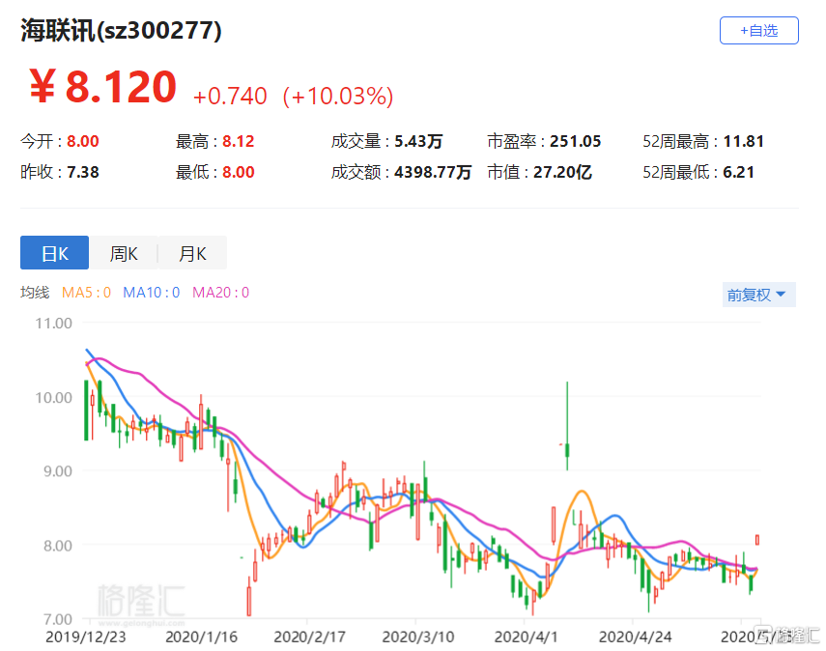826x651 pixels.
Task: Click the tall green candlestick wick reaching above 10.00
Action: click(x=567, y=426)
